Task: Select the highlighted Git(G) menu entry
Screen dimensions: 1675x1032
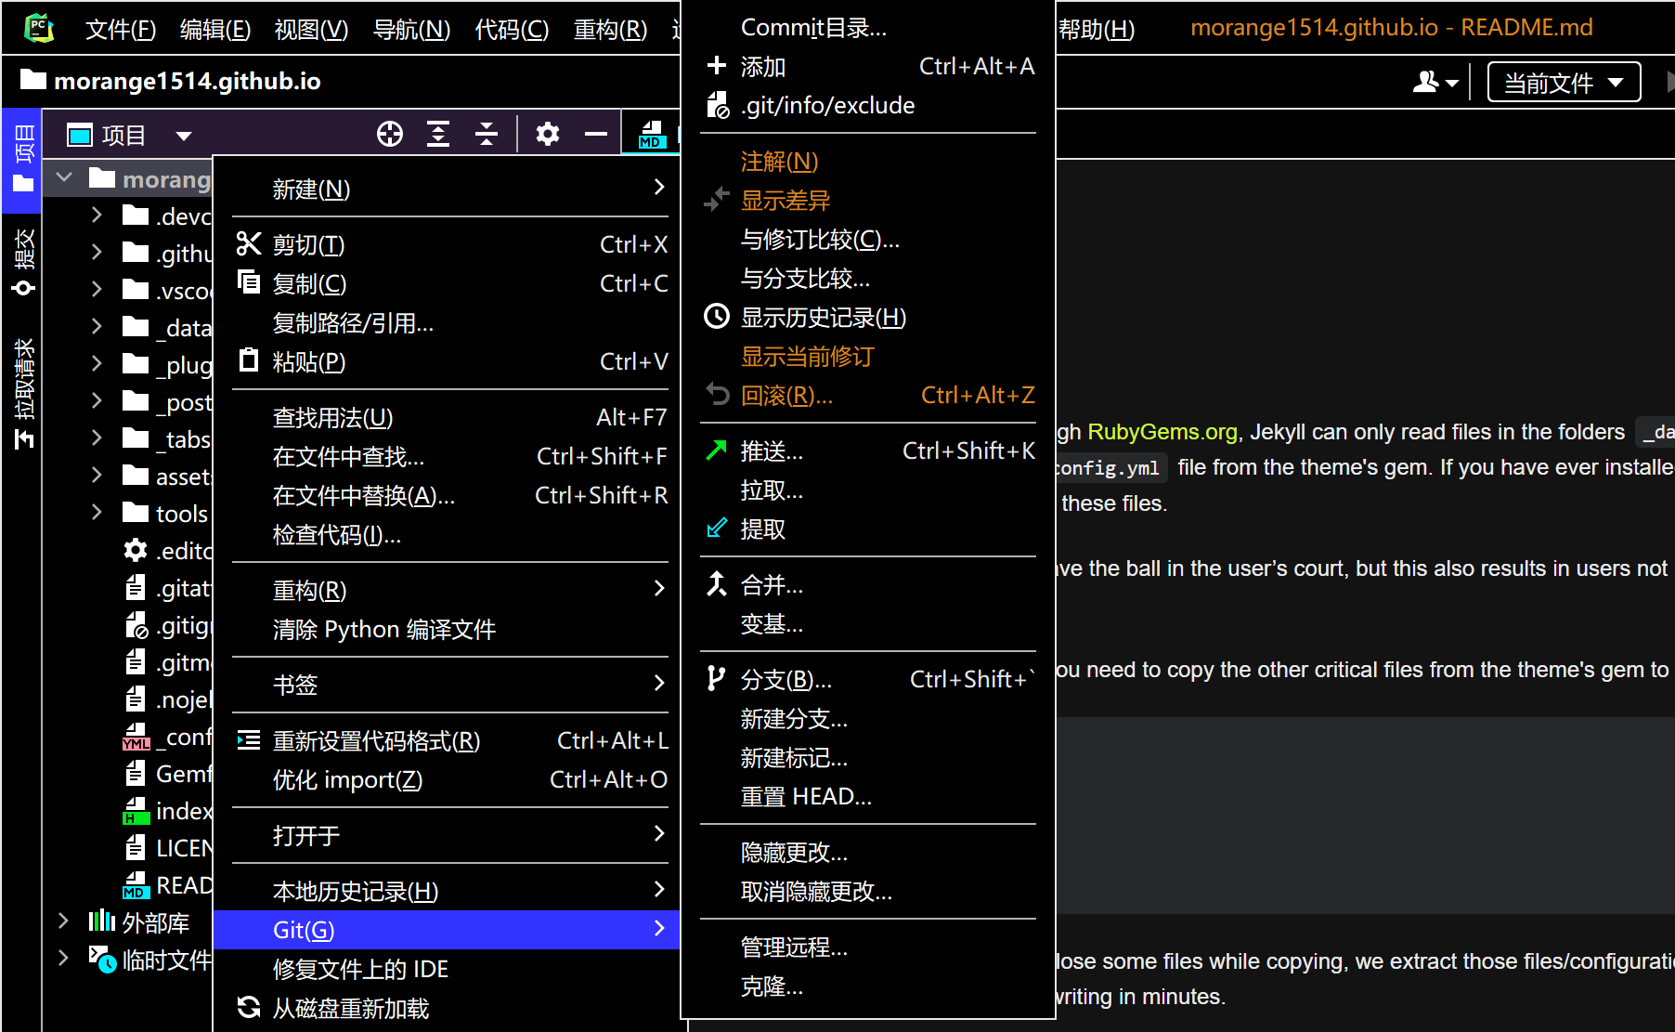Action: pos(448,930)
